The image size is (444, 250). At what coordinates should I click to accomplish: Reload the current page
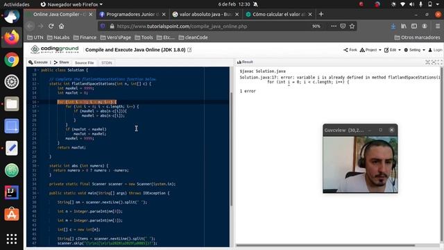coord(51,26)
